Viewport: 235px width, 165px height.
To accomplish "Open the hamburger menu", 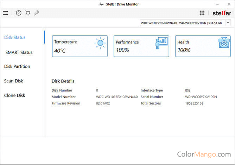I will 5,13.
